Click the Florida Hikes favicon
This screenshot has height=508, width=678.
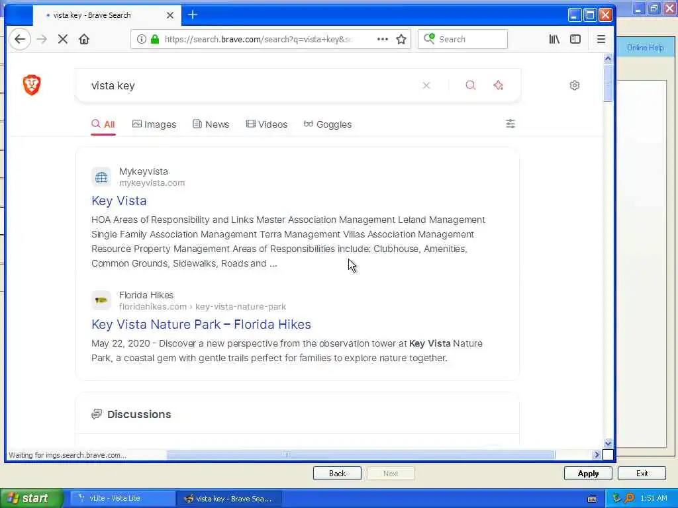click(x=101, y=300)
